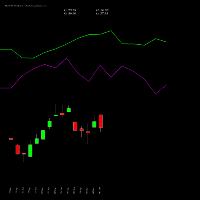Select the green candlestick above 22 Sep
The height and width of the screenshot is (200, 200).
coord(50,124)
